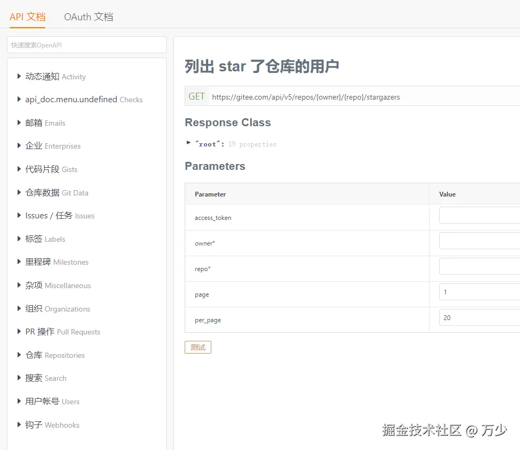The image size is (520, 450).
Task: Click the 测试 test button
Action: tap(198, 347)
